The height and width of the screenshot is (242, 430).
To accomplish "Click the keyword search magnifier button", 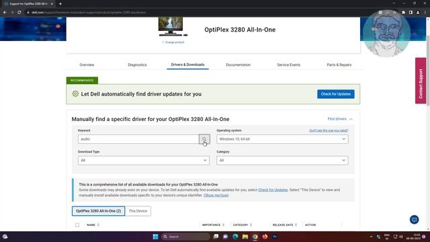I will click(x=204, y=139).
